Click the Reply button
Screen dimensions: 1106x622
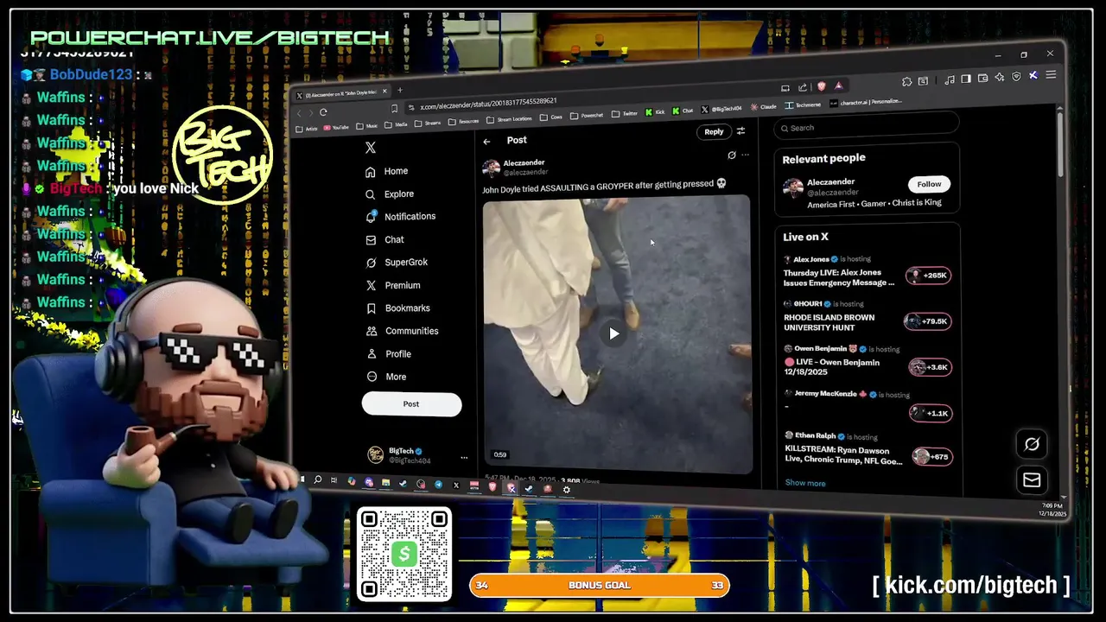click(714, 131)
